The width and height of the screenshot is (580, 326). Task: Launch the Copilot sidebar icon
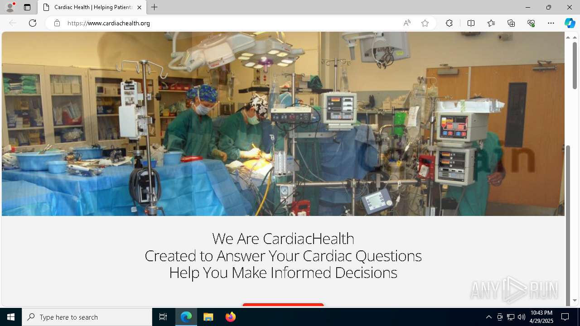tap(570, 23)
